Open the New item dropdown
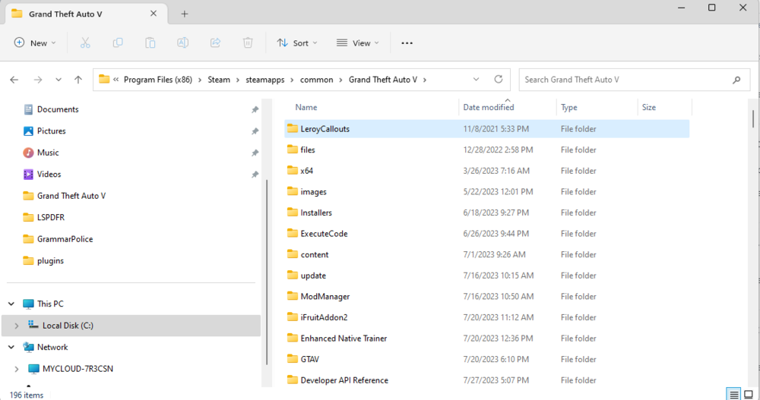 [35, 43]
